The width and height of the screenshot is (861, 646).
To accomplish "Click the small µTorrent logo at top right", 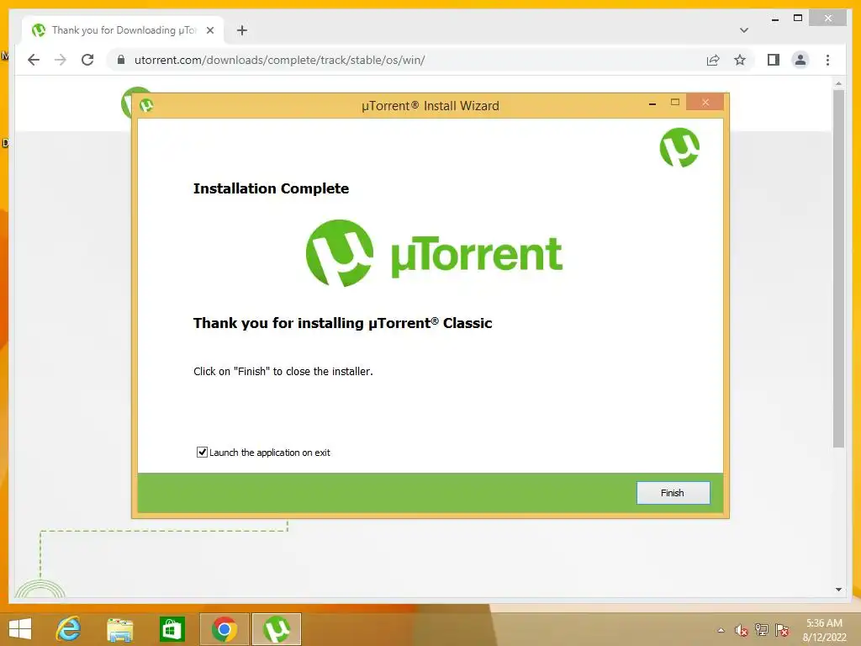I will click(x=679, y=147).
